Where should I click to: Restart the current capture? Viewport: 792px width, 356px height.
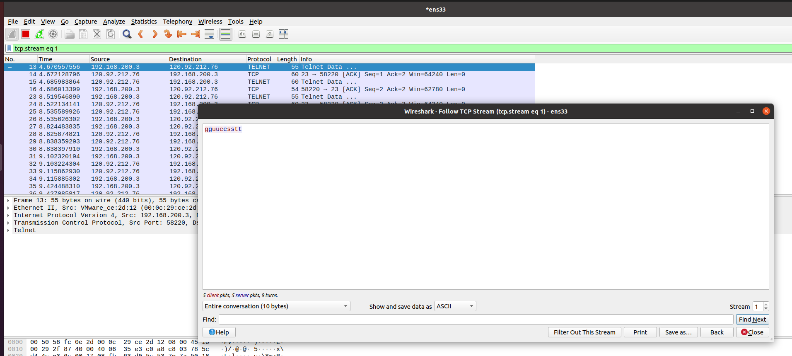[39, 34]
